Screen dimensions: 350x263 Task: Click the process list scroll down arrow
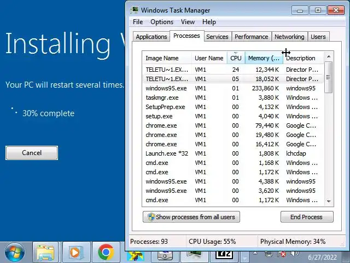329,201
